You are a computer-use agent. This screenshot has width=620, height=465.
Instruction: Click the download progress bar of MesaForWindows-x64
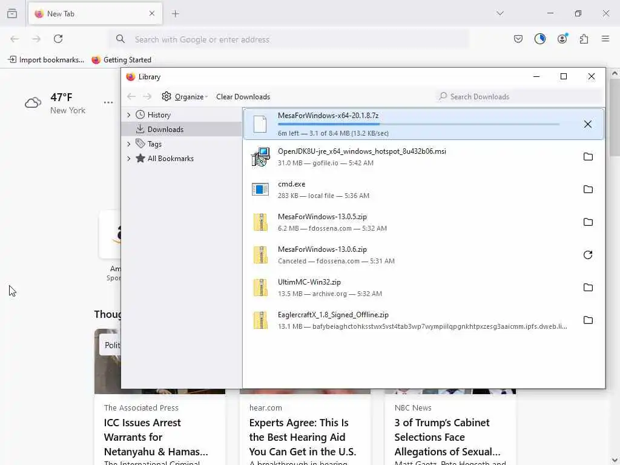coord(418,124)
